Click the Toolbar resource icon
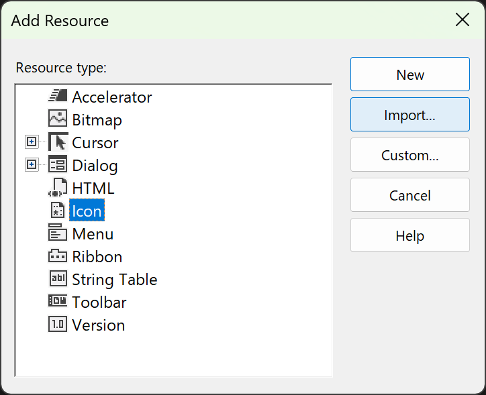The height and width of the screenshot is (395, 486). 58,302
